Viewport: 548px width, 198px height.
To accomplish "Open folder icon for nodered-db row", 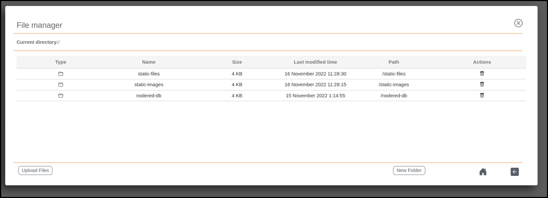I will [x=60, y=96].
